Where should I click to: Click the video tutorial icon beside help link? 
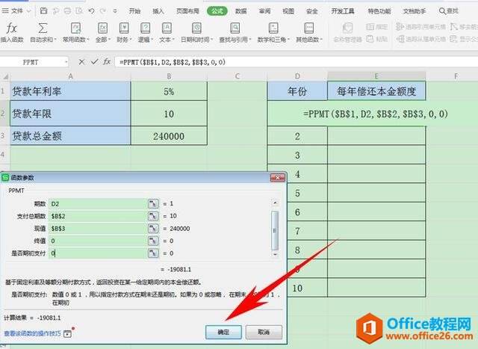68,333
